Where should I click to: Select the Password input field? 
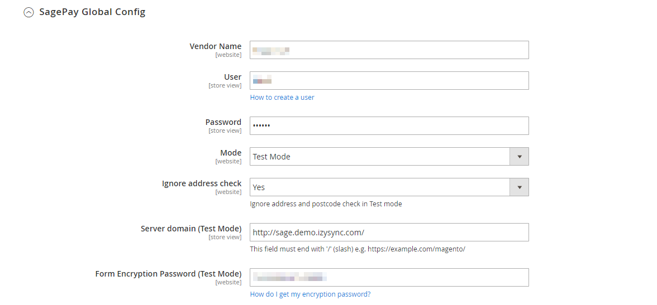(x=389, y=126)
